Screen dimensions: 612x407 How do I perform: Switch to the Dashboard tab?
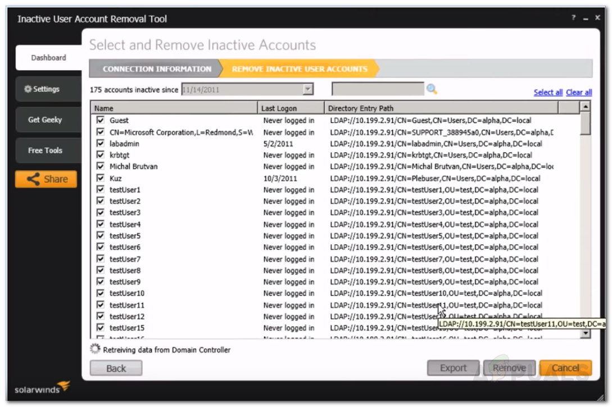pyautogui.click(x=48, y=58)
